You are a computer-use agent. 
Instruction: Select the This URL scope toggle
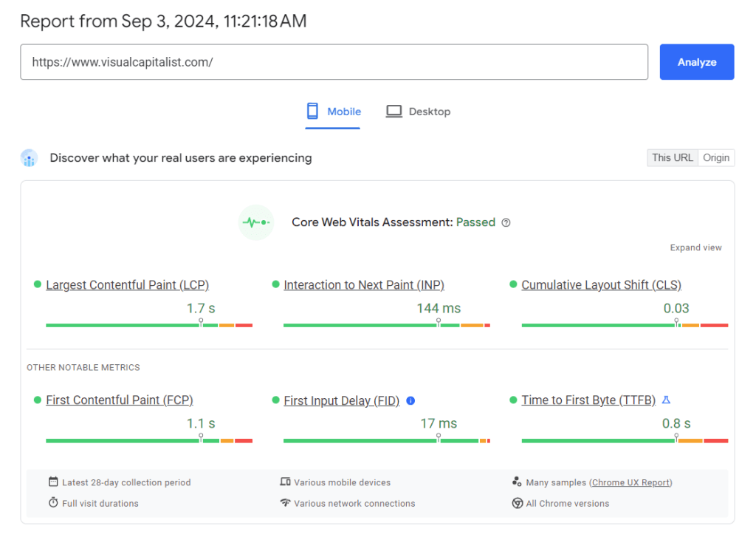pyautogui.click(x=672, y=157)
